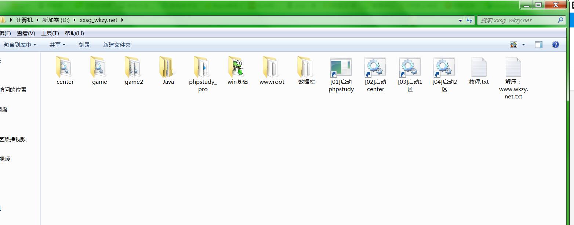
Task: Open the view options dropdown arrow
Action: pyautogui.click(x=523, y=45)
